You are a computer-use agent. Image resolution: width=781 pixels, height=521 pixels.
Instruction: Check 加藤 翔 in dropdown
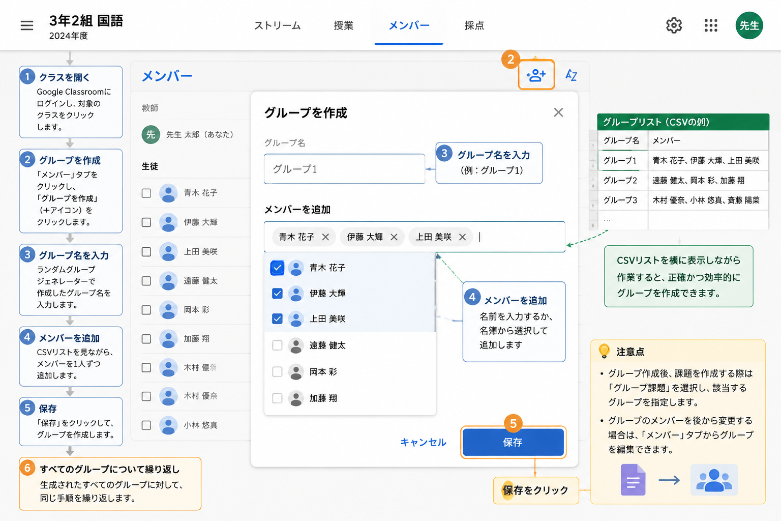pos(277,398)
